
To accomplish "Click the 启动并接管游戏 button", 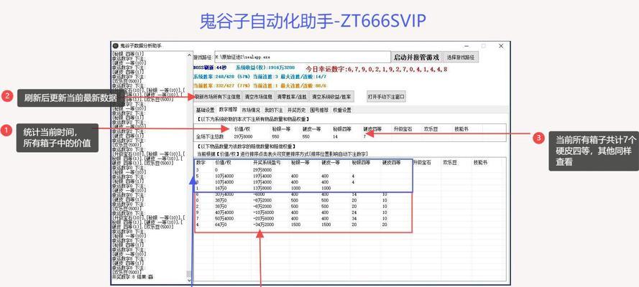I will [416, 57].
